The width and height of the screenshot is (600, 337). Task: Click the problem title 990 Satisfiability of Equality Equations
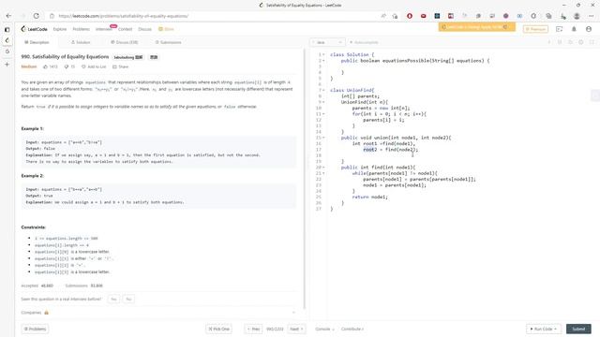pyautogui.click(x=65, y=56)
